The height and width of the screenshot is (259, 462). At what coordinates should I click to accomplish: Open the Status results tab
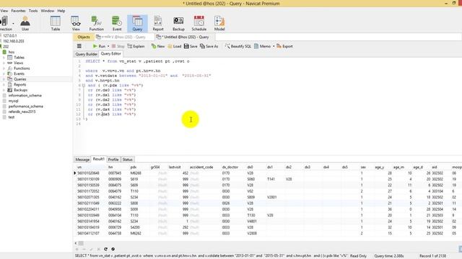pyautogui.click(x=127, y=160)
